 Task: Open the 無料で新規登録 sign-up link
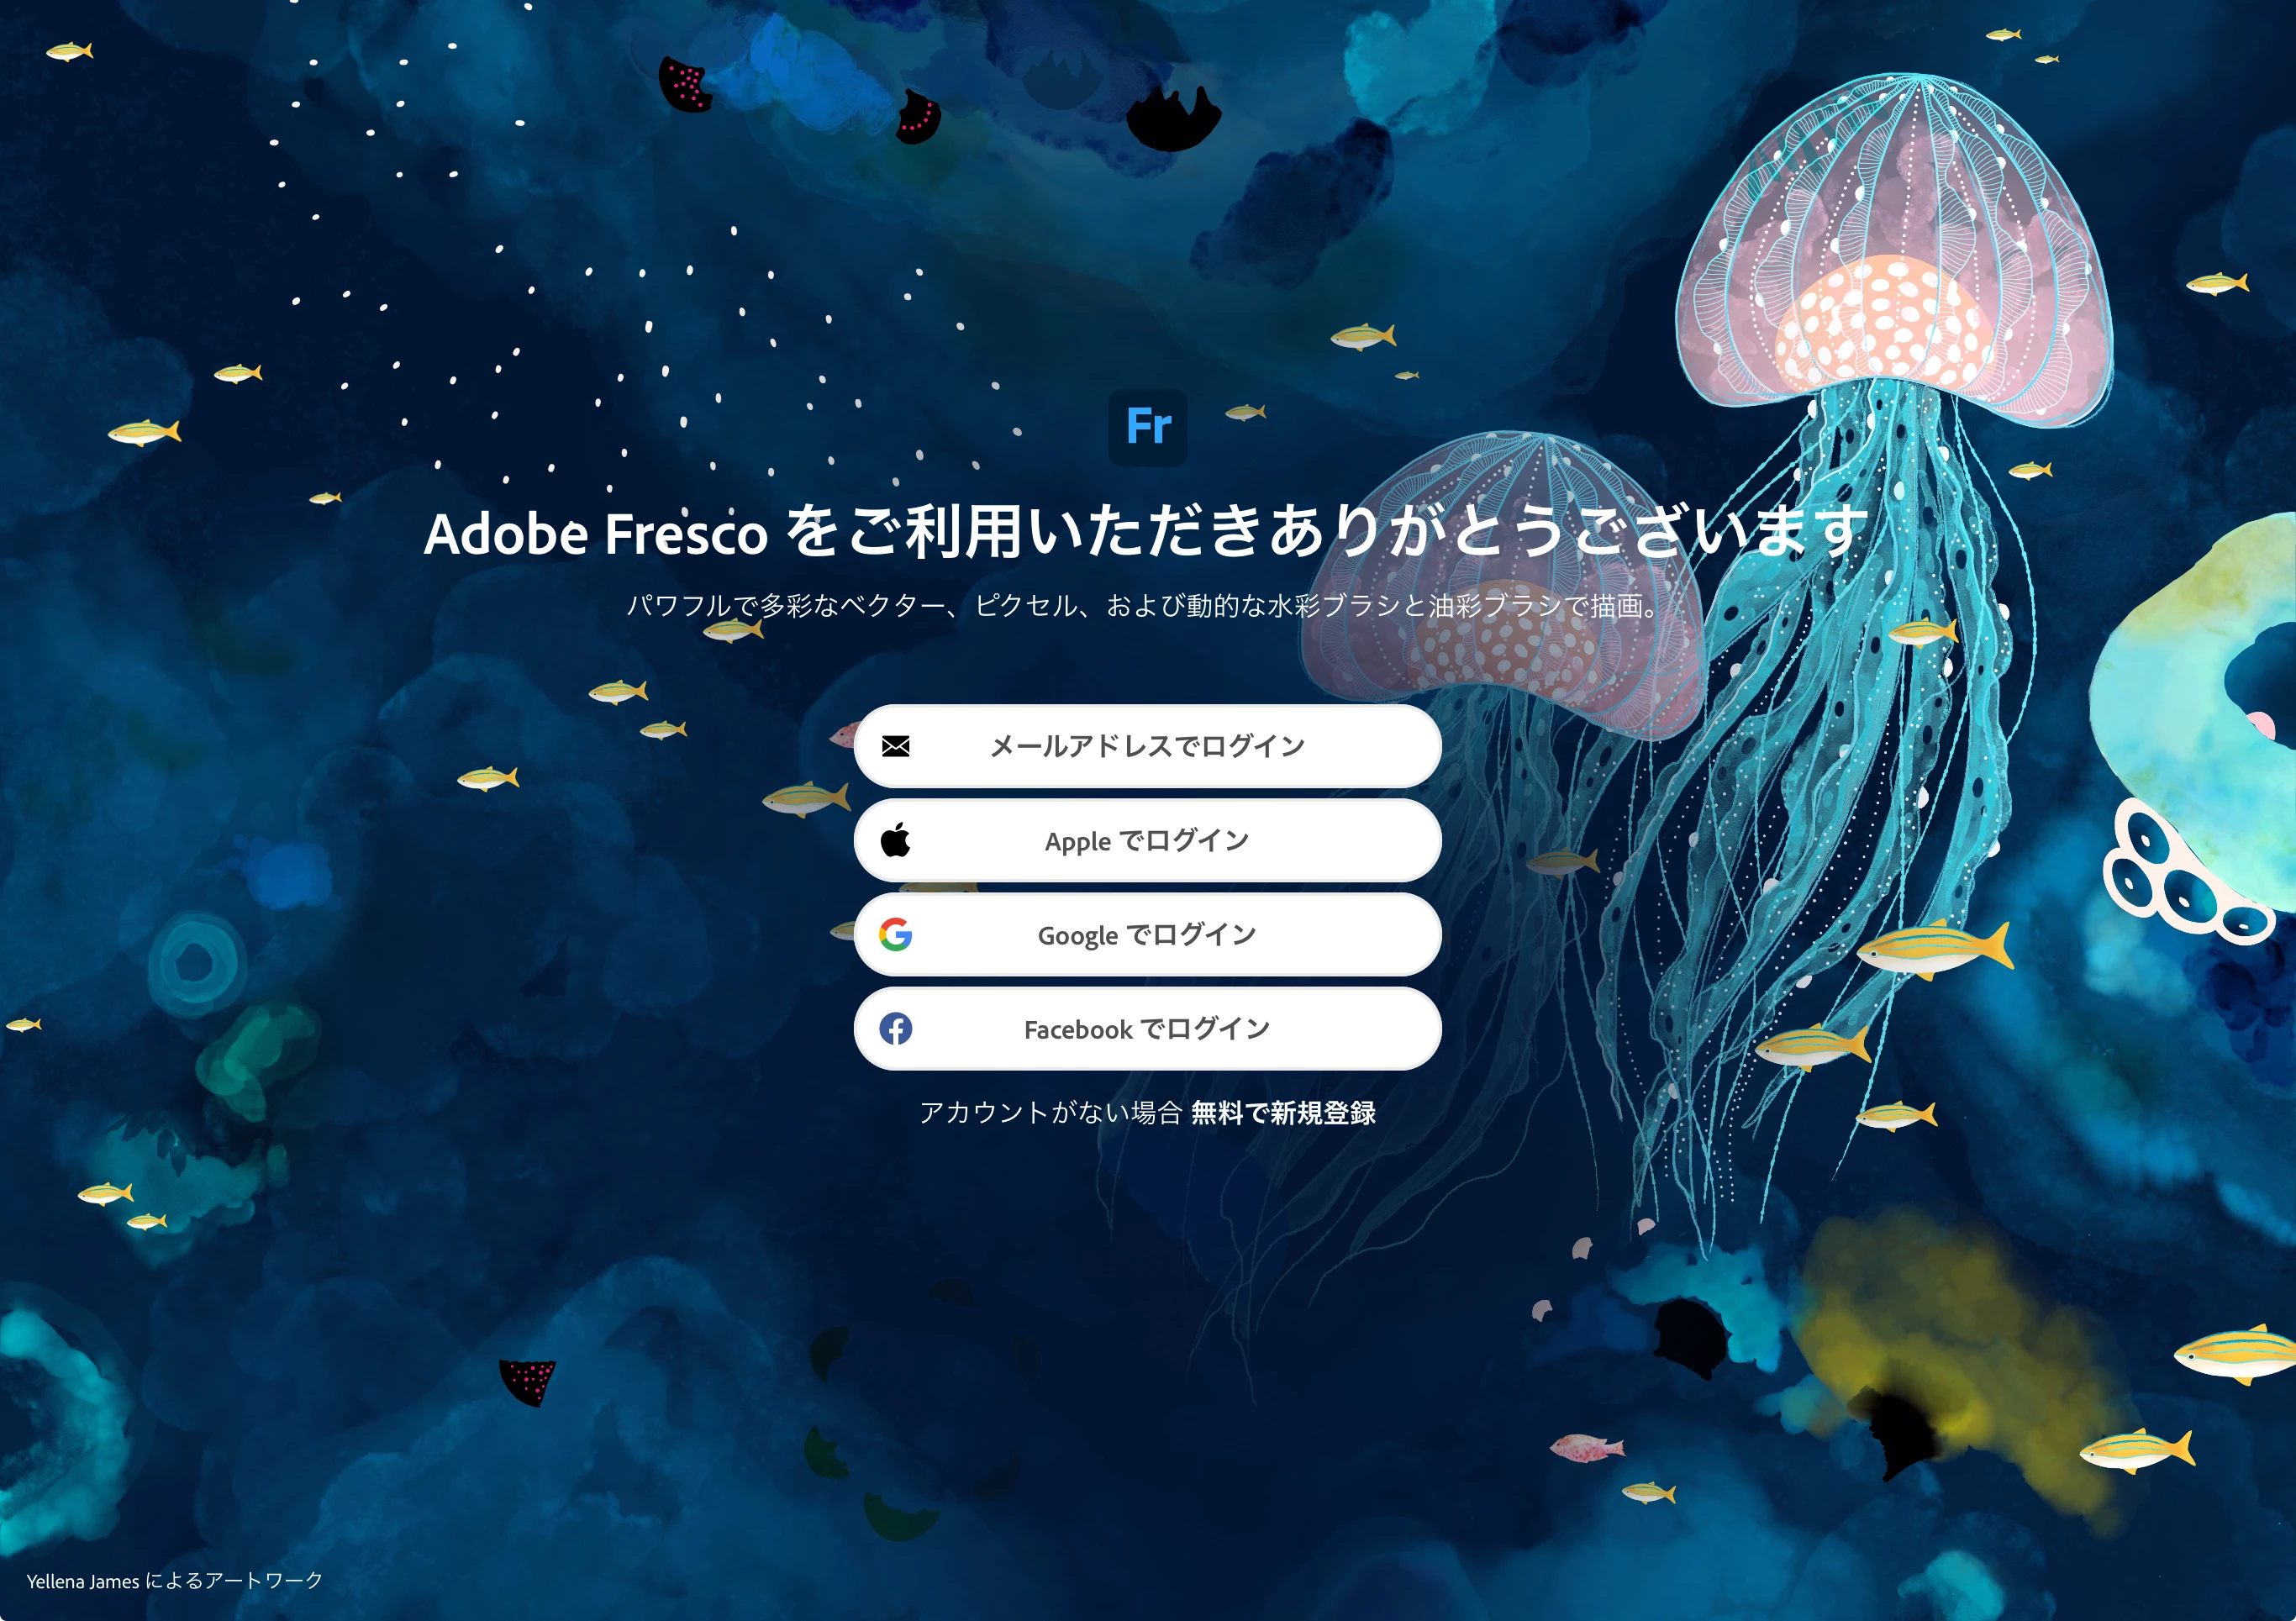coord(1283,1112)
